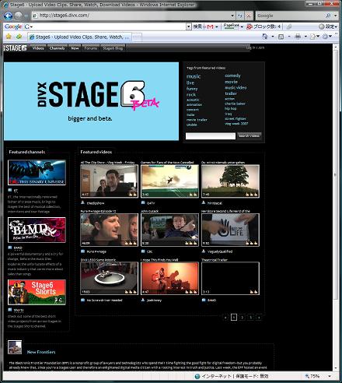Click the New Frontiers article heading
The image size is (342, 383).
pyautogui.click(x=41, y=352)
